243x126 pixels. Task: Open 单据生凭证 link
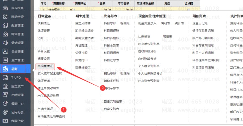click(45, 66)
